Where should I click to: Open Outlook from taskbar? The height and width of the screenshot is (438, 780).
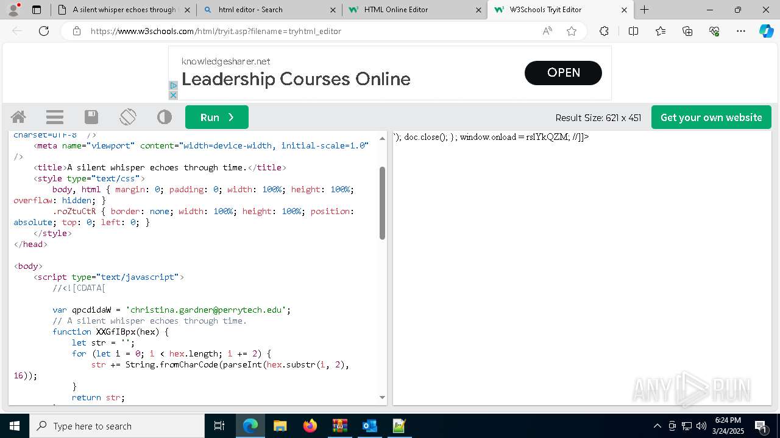point(370,426)
